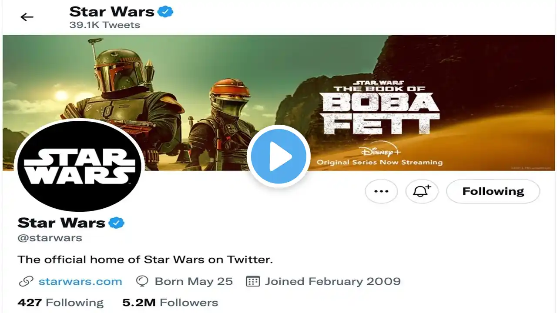Click the Disney+ logo in the banner
This screenshot has height=313, width=557.
[379, 151]
